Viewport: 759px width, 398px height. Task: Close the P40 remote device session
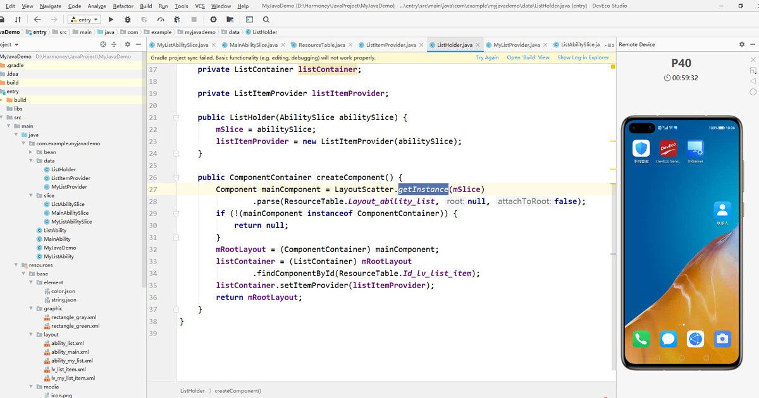coord(753,60)
